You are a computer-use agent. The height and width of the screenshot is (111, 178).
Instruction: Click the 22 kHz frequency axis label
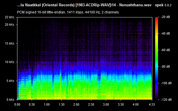click(9, 17)
